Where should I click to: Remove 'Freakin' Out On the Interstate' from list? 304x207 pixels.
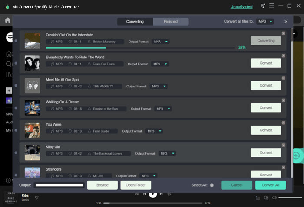pos(284,33)
